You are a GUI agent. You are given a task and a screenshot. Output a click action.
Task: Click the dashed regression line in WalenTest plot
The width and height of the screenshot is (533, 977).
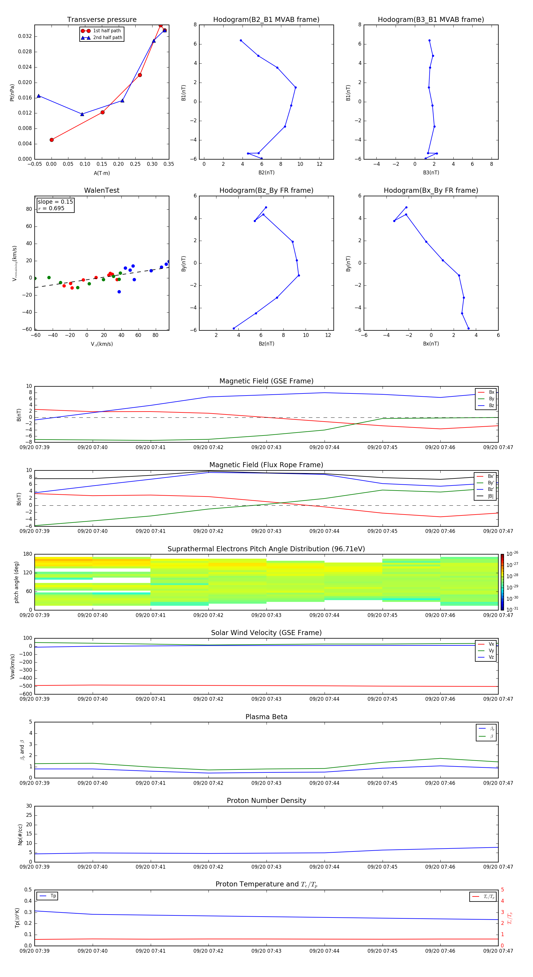102,277
